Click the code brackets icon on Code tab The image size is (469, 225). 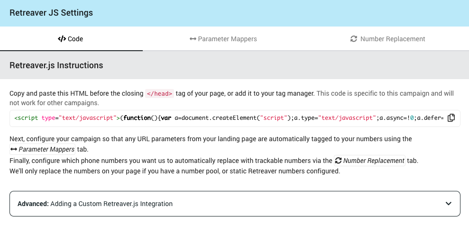point(62,39)
